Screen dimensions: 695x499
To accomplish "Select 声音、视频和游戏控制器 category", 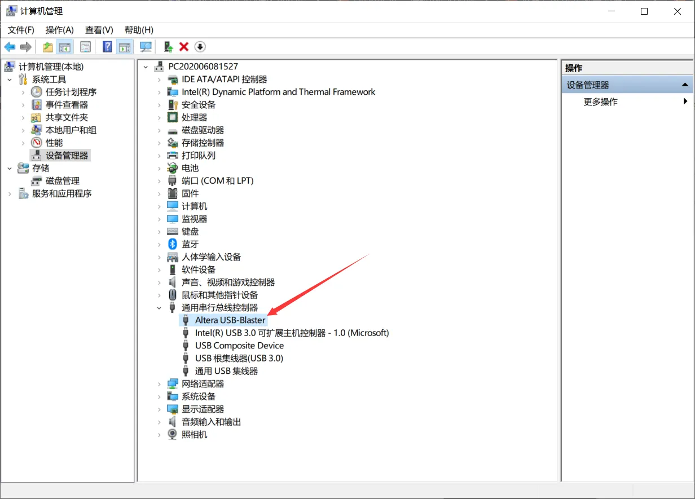I will [x=228, y=282].
